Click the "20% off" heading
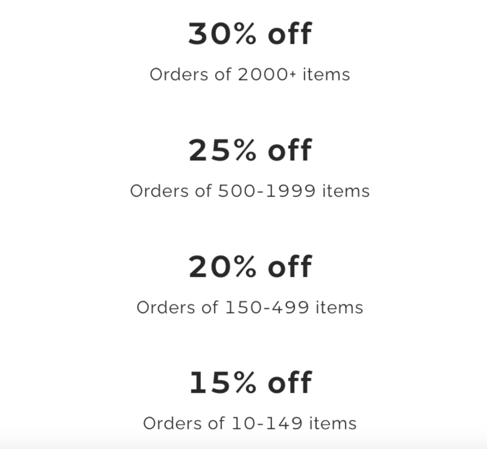This screenshot has width=487, height=449. pyautogui.click(x=250, y=266)
